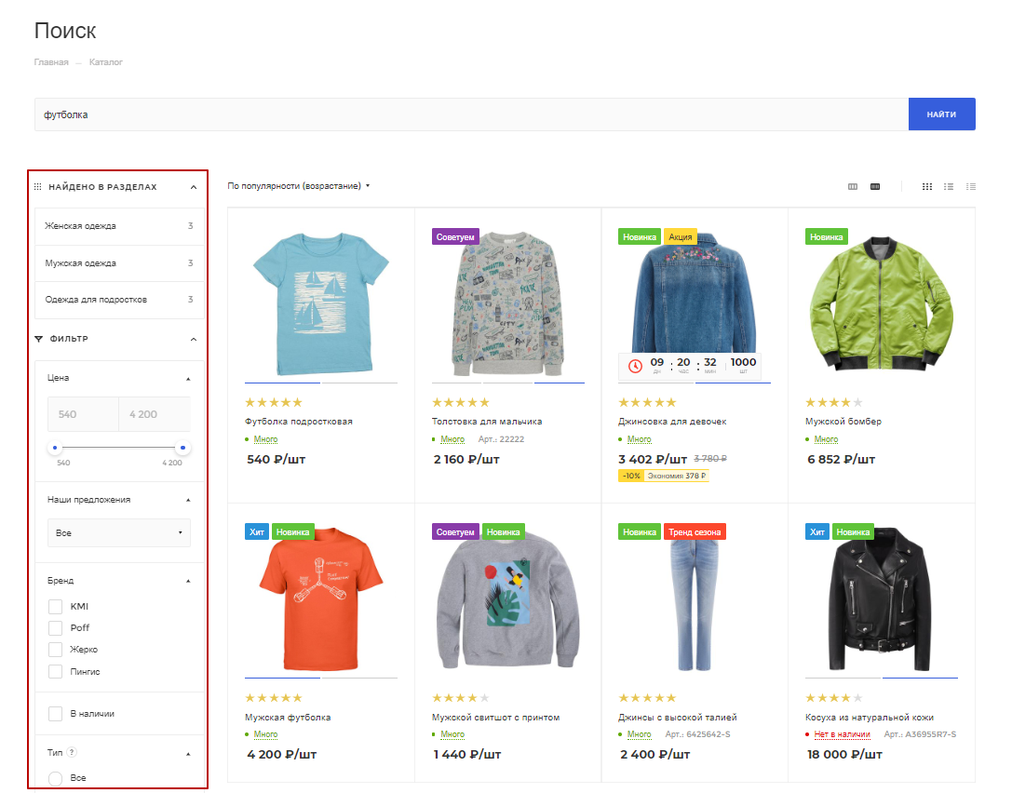The image size is (1012, 793).
Task: Click the orange t-shirt image
Action: [x=321, y=600]
